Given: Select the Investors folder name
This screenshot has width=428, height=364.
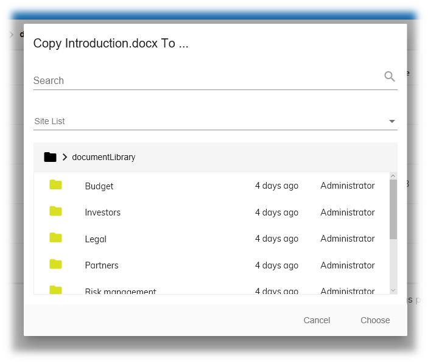Looking at the screenshot, I should pyautogui.click(x=103, y=212).
